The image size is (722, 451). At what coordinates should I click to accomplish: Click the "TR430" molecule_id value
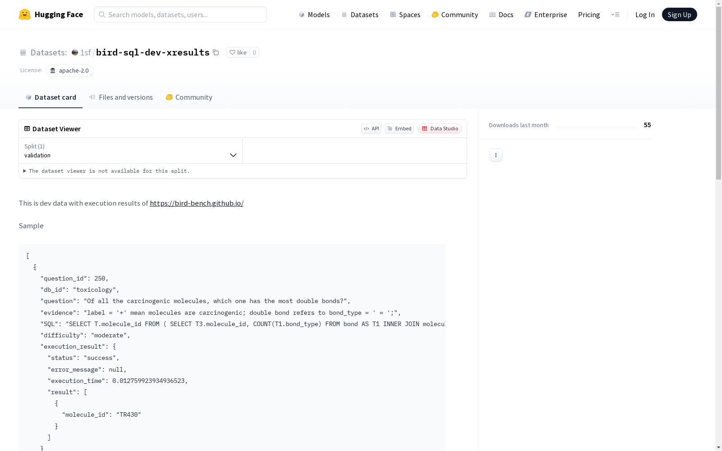pos(129,414)
